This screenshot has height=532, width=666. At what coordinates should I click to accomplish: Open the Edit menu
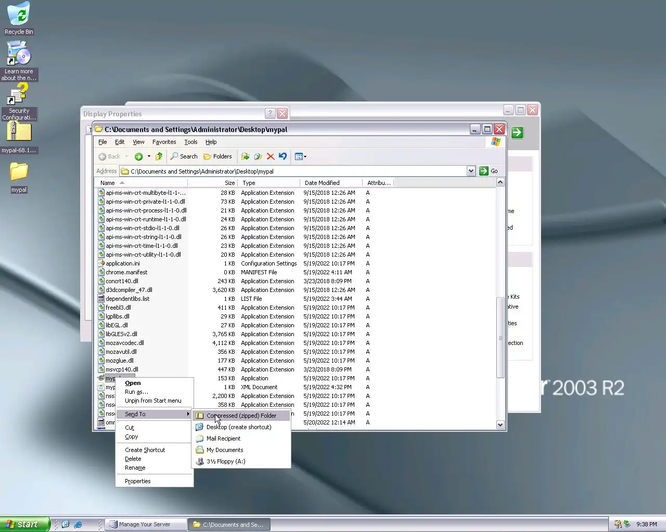coord(120,142)
